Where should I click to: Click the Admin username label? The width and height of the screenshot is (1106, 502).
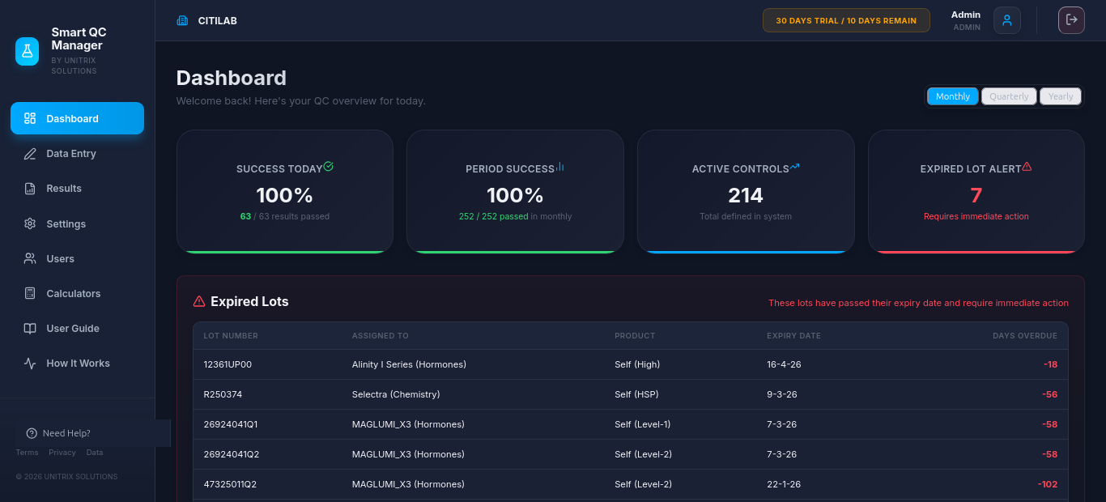coord(966,15)
